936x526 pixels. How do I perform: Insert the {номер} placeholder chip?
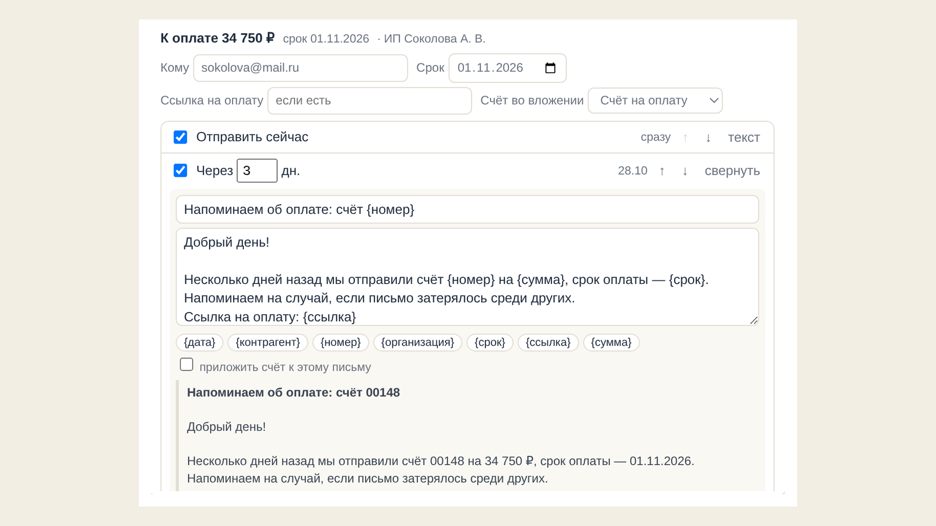point(341,342)
